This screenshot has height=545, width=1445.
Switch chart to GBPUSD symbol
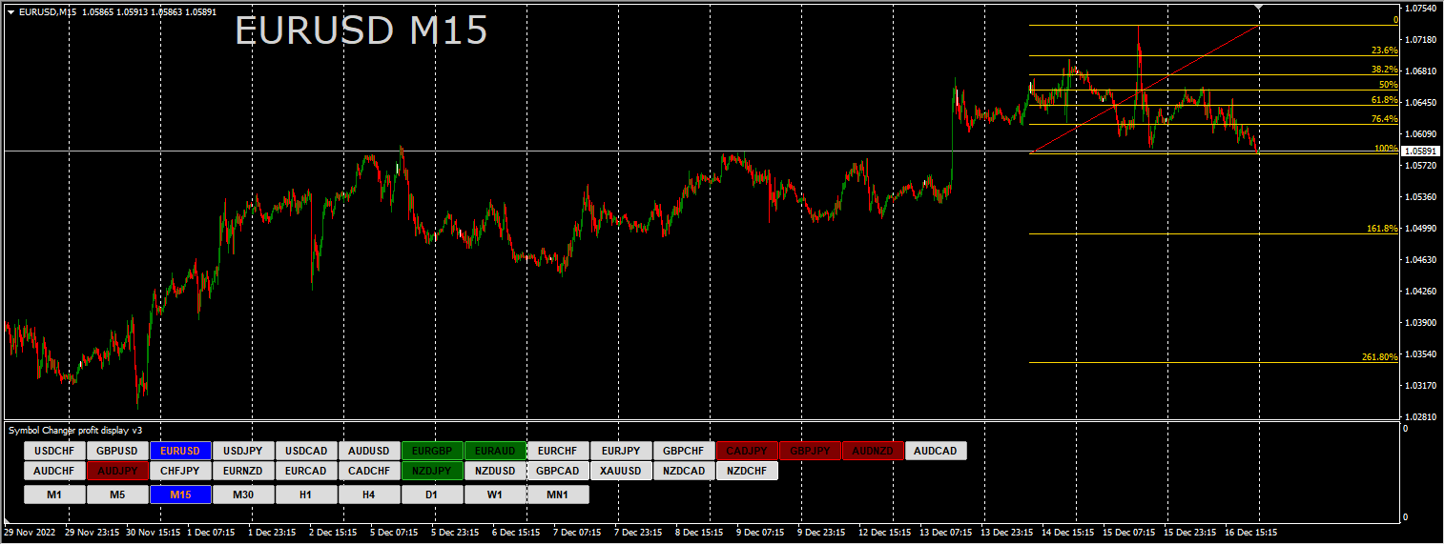pyautogui.click(x=117, y=451)
